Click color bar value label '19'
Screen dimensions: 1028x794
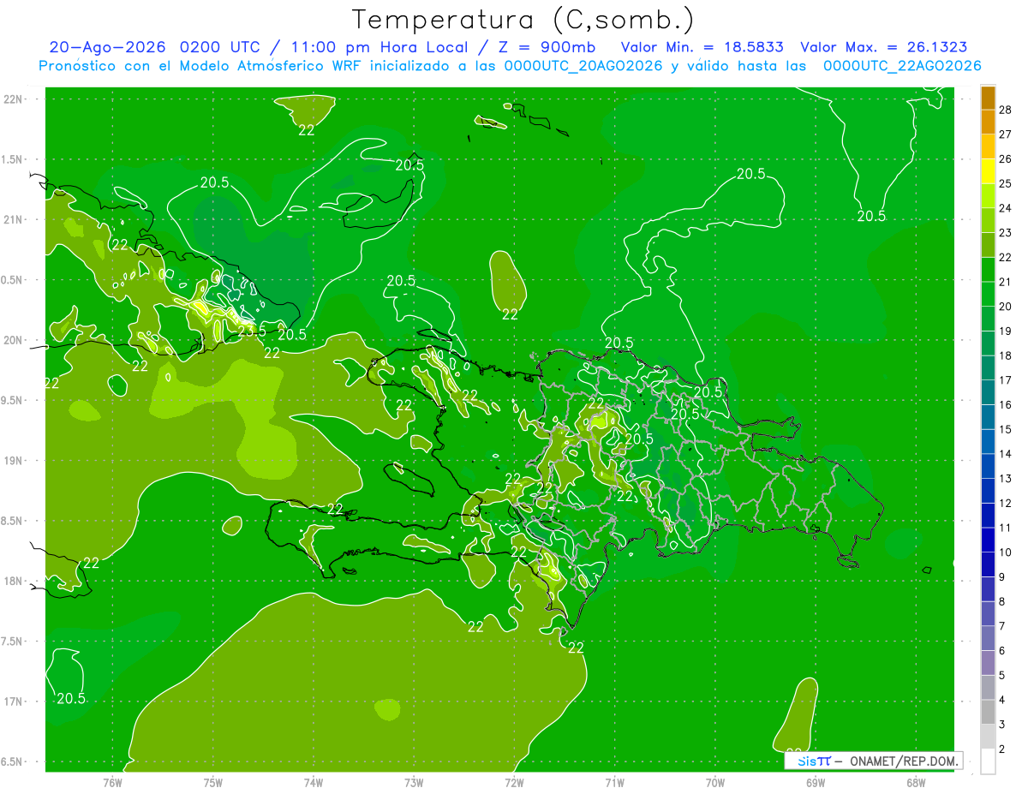tap(1007, 331)
